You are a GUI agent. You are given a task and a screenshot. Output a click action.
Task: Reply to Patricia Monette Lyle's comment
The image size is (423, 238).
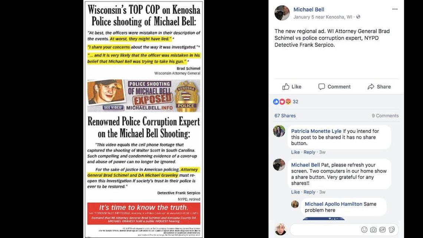click(309, 152)
